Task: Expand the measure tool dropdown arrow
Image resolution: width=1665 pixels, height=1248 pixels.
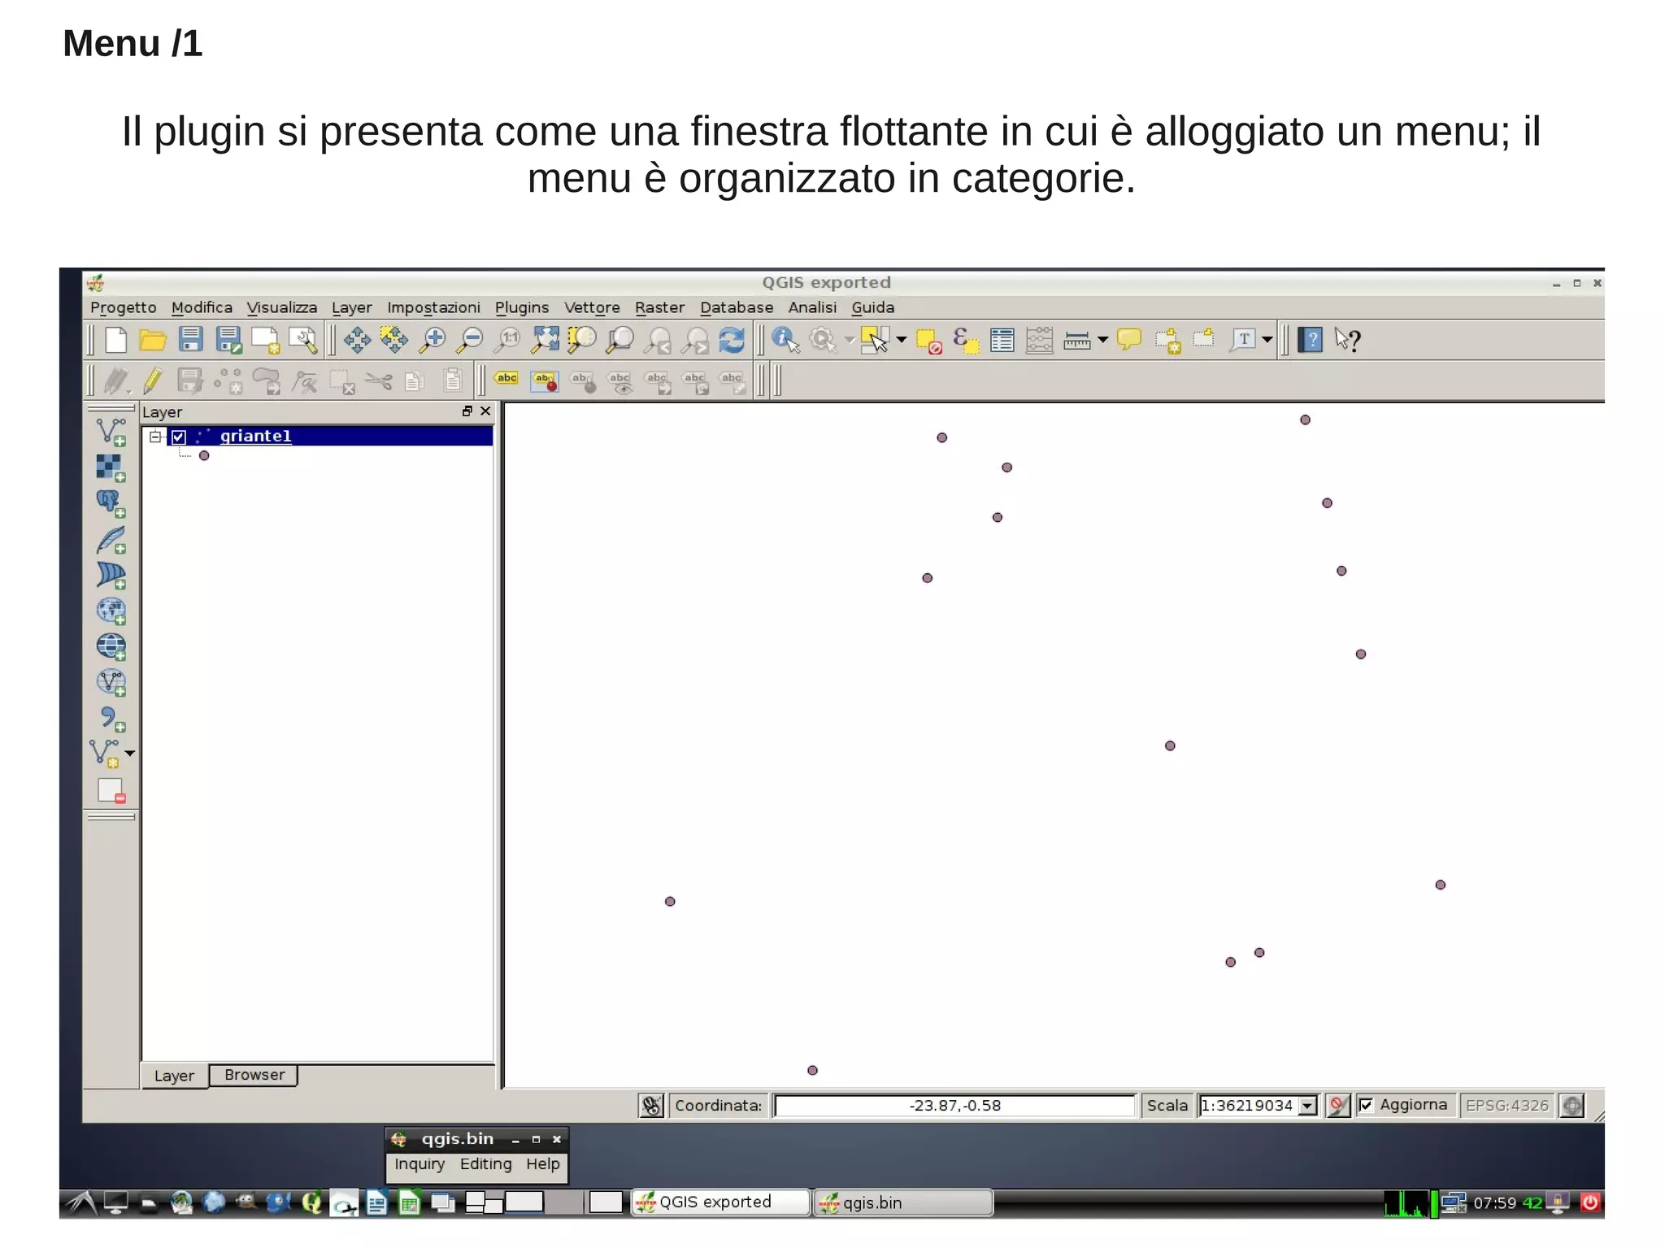Action: 1103,339
